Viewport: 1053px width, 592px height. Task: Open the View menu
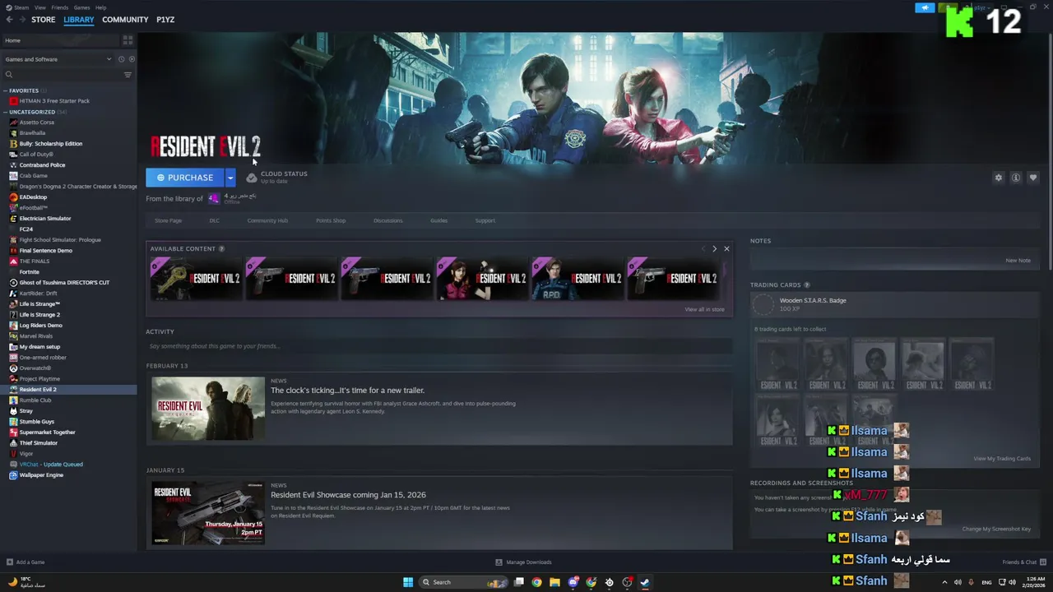pyautogui.click(x=39, y=7)
